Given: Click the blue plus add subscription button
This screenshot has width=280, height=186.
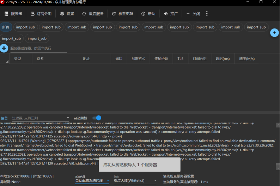Looking at the screenshot, I should click(x=274, y=33).
